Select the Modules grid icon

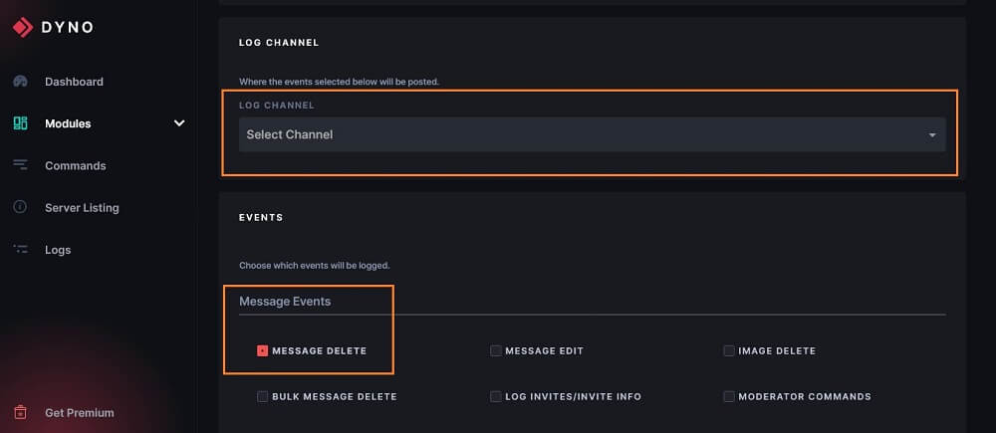point(20,123)
